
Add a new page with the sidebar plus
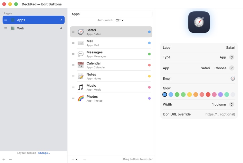tap(4, 159)
